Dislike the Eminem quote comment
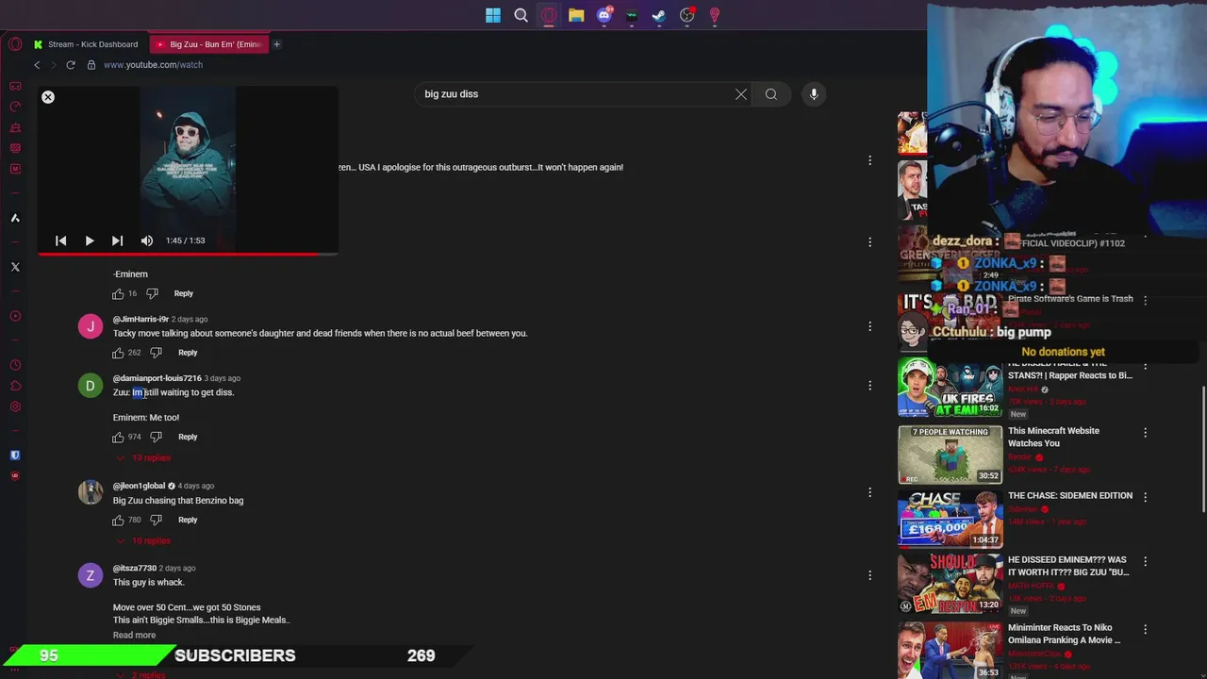Image resolution: width=1207 pixels, height=679 pixels. click(153, 293)
